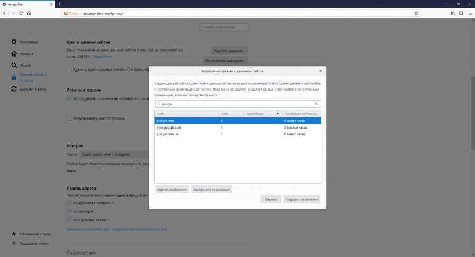475x257 pixels.
Task: Open the 'Аккаунт Firefox' sidebar section
Action: click(33, 89)
